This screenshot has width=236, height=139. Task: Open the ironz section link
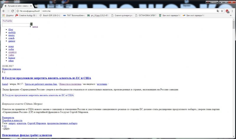tap(11, 46)
